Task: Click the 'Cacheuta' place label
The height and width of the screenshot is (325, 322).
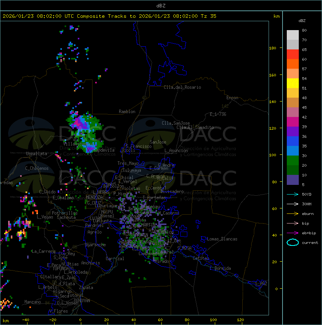Action: (x=66, y=217)
